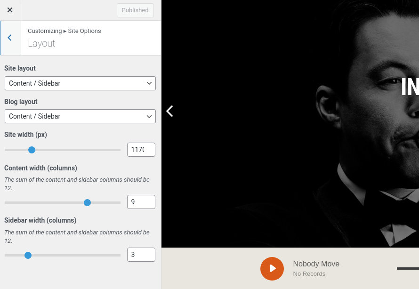This screenshot has height=289, width=419.
Task: Click the No Records artist text
Action: tap(309, 273)
